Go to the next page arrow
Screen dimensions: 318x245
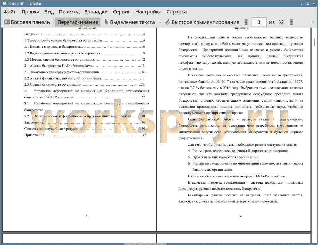(x=291, y=22)
